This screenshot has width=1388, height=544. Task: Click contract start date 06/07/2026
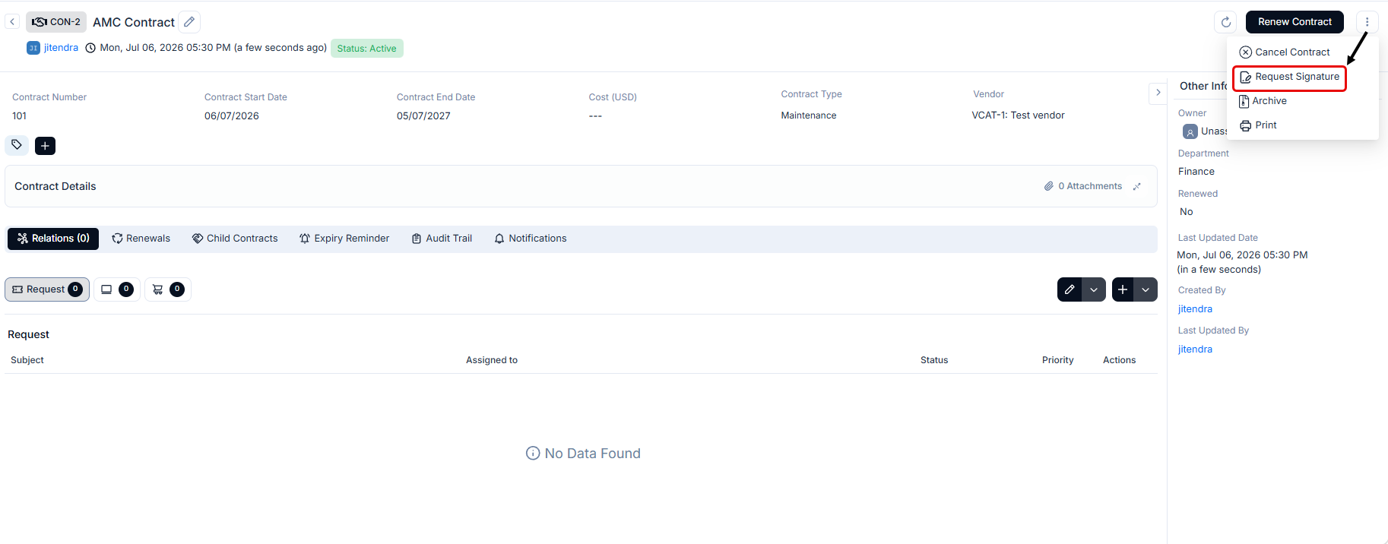click(x=232, y=116)
